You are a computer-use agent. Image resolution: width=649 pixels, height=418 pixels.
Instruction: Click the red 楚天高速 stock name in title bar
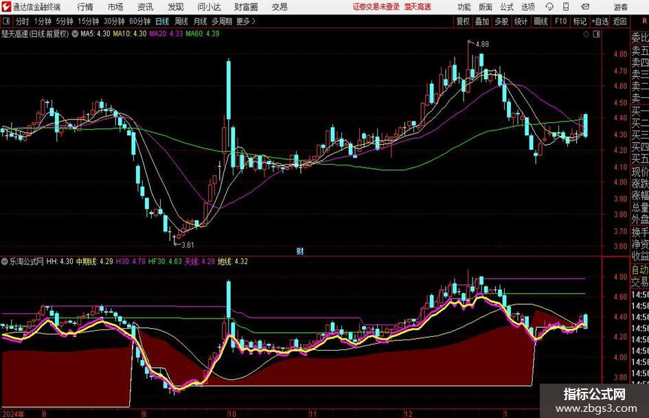[418, 7]
